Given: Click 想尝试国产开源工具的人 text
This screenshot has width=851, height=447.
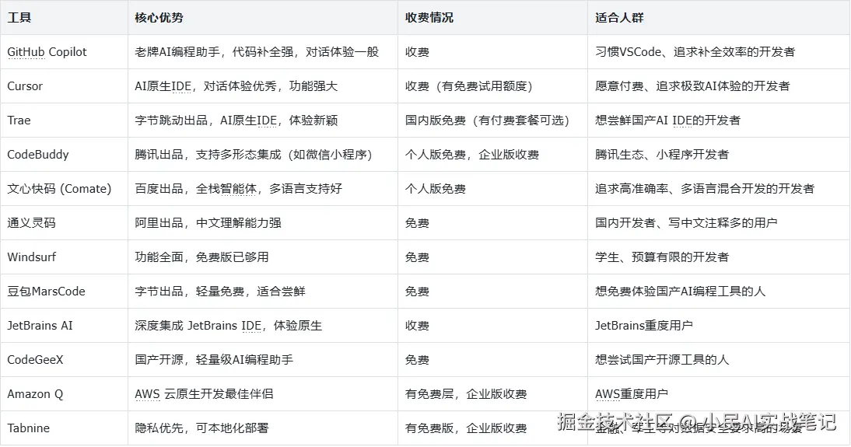Looking at the screenshot, I should click(662, 360).
